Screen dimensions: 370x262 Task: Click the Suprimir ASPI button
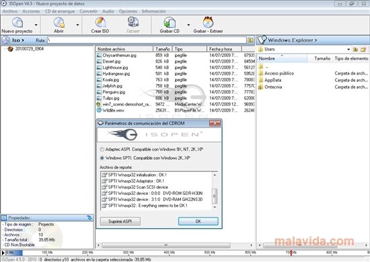[120, 222]
